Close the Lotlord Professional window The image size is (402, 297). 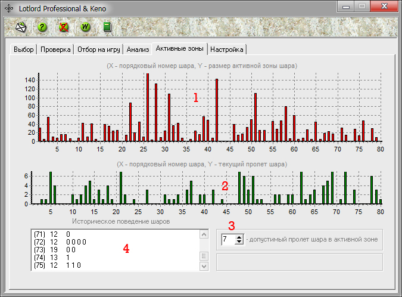coord(384,7)
